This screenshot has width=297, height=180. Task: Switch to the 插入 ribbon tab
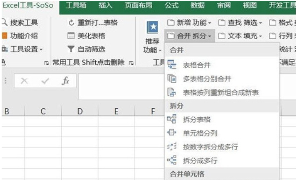[x=105, y=5]
